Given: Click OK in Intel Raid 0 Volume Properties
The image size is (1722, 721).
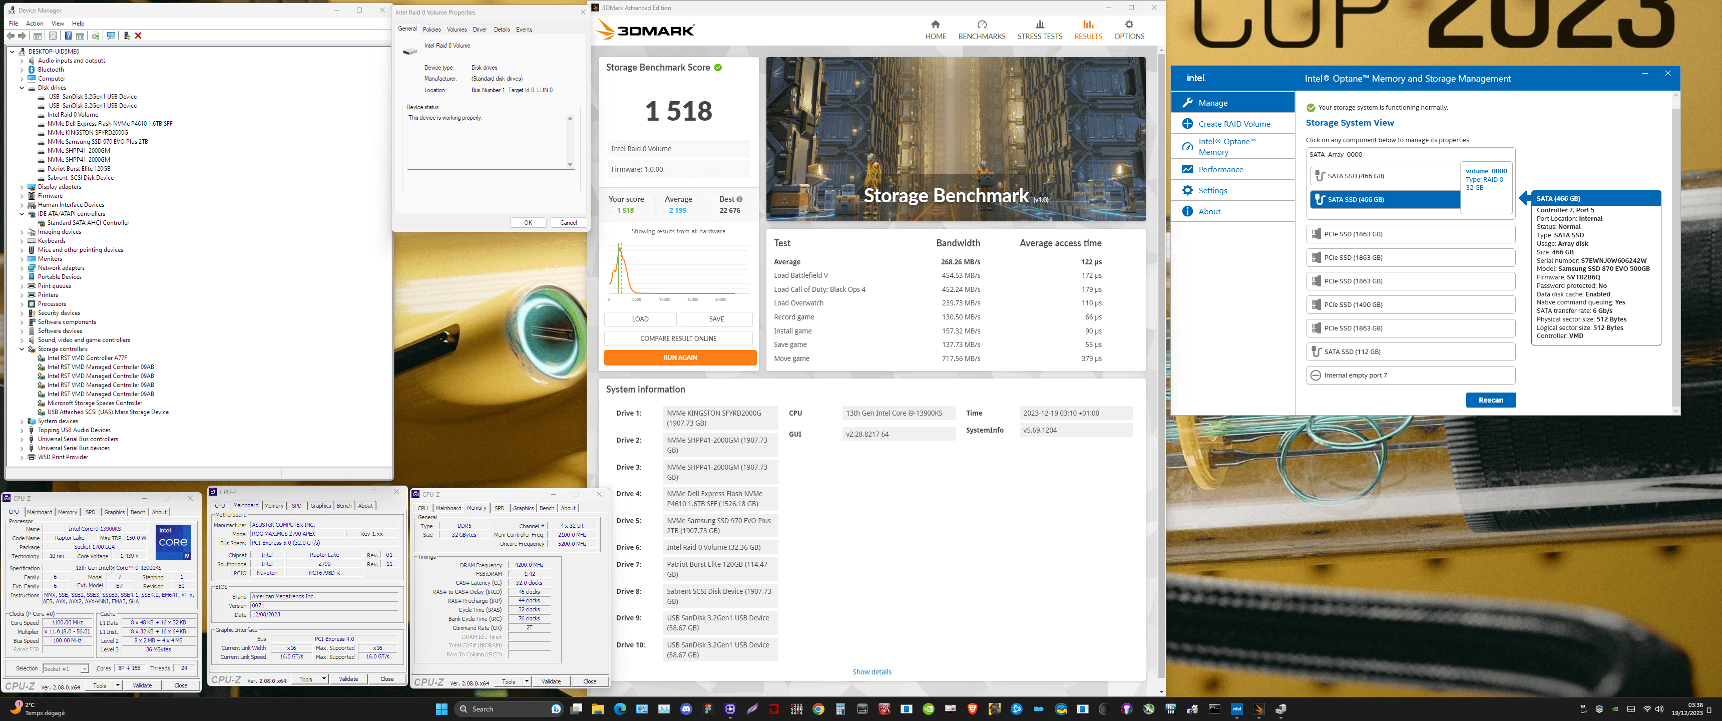Looking at the screenshot, I should (x=528, y=223).
